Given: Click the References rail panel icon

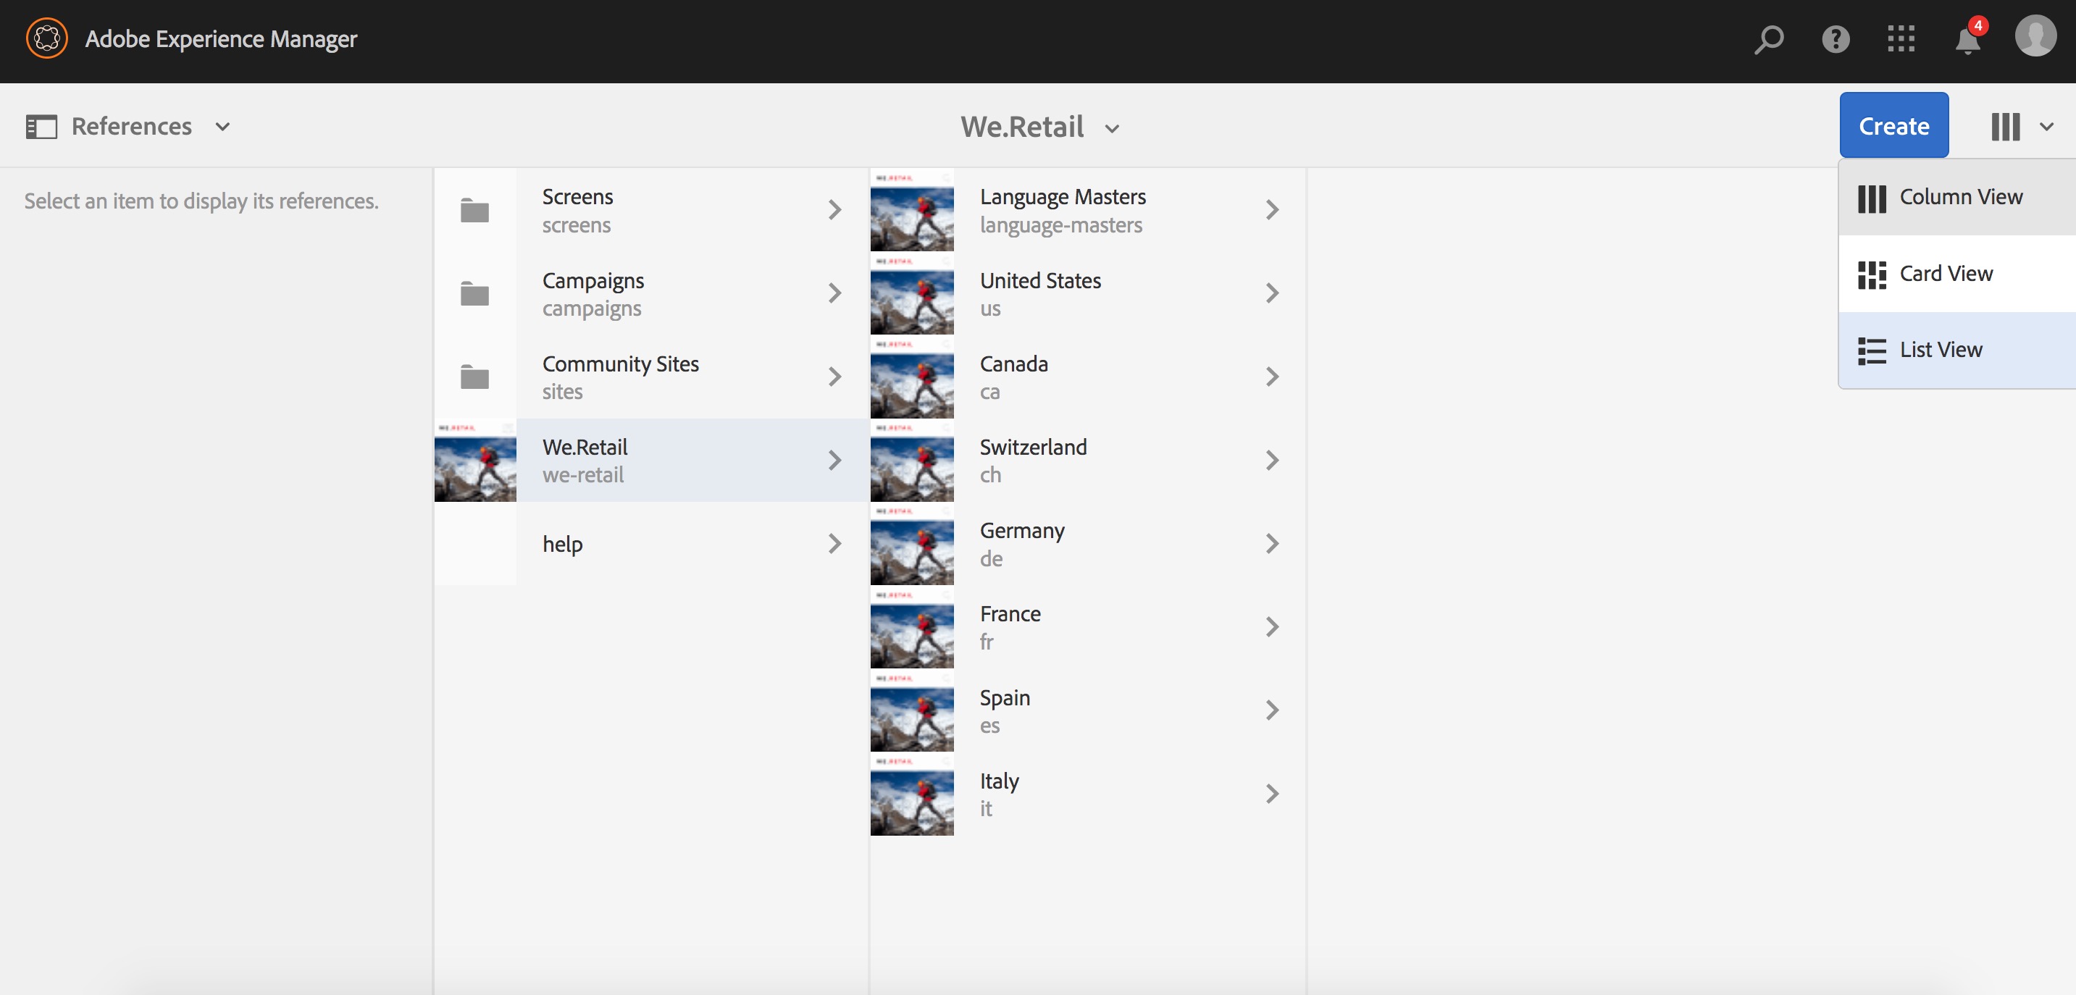Looking at the screenshot, I should pos(41,127).
